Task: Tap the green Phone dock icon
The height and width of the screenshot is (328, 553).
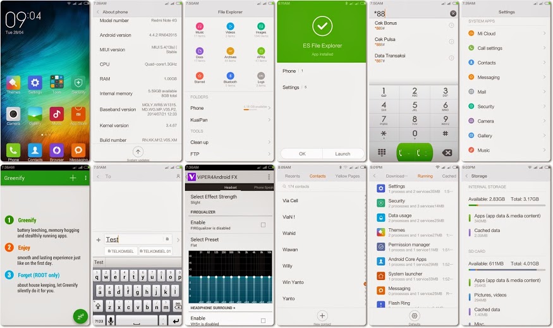Action: [x=13, y=150]
